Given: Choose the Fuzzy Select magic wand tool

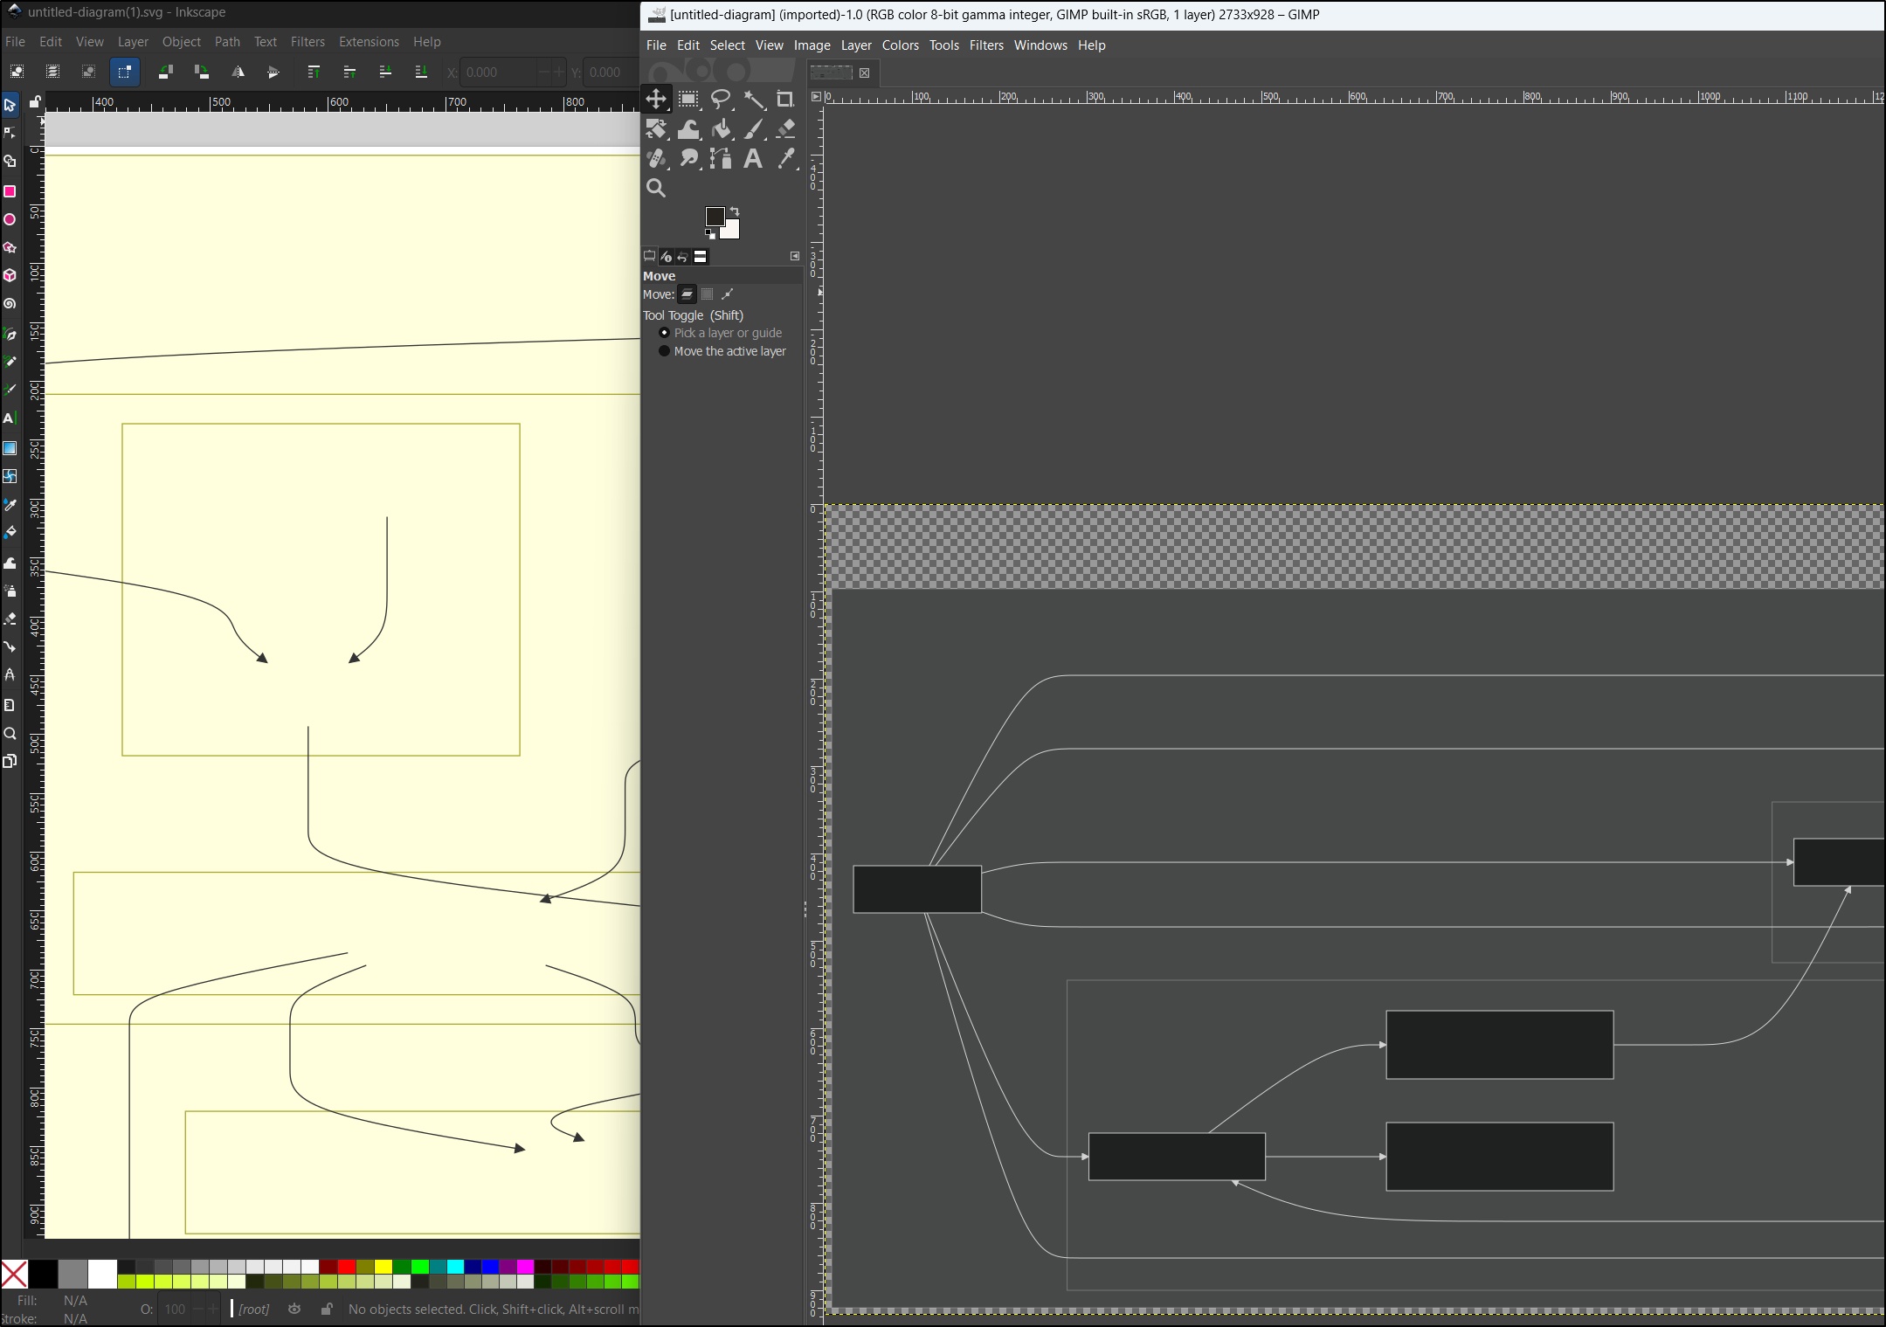Looking at the screenshot, I should [753, 100].
